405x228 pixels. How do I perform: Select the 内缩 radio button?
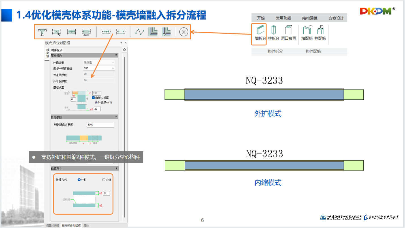(104, 180)
